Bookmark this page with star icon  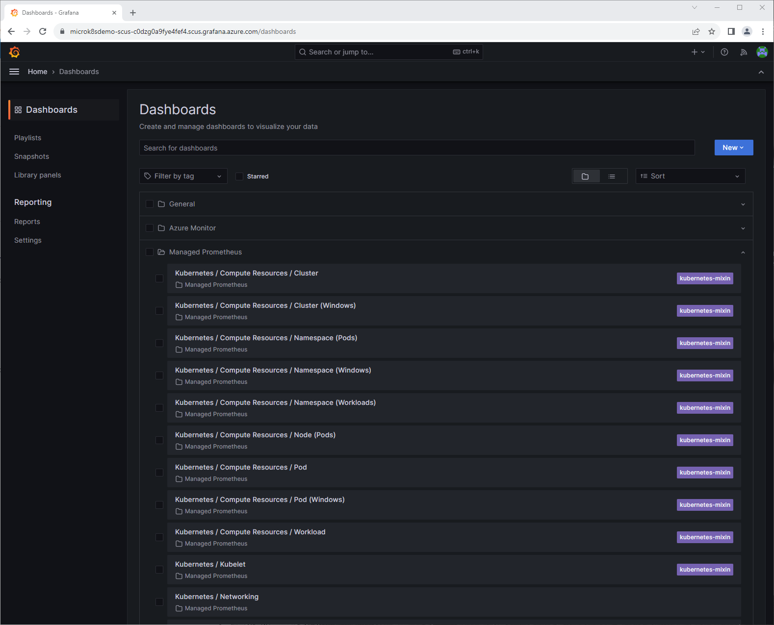coord(712,31)
